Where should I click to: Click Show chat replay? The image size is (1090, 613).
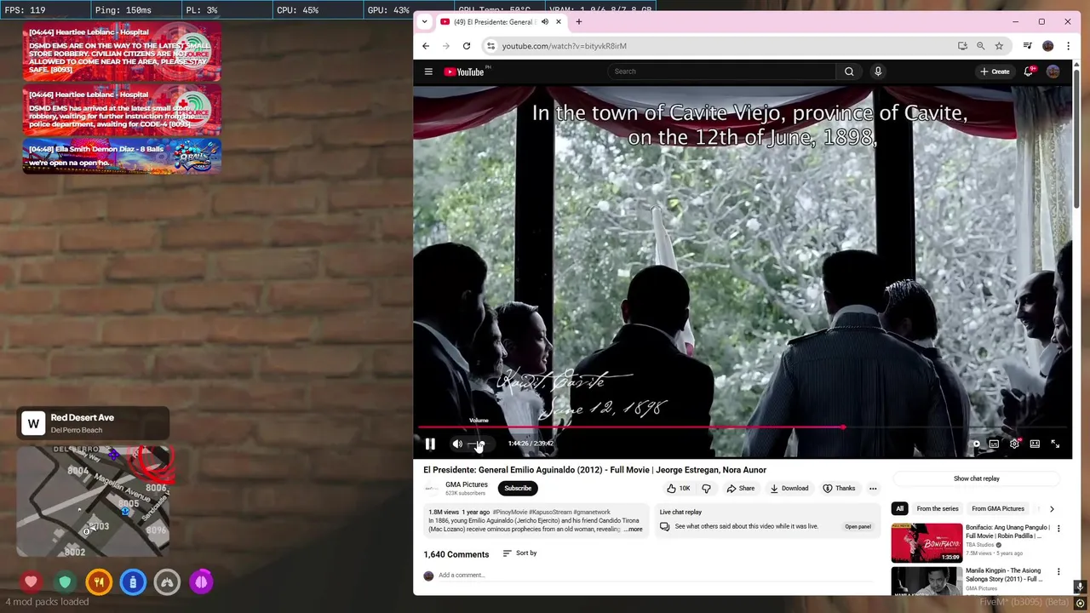(977, 478)
